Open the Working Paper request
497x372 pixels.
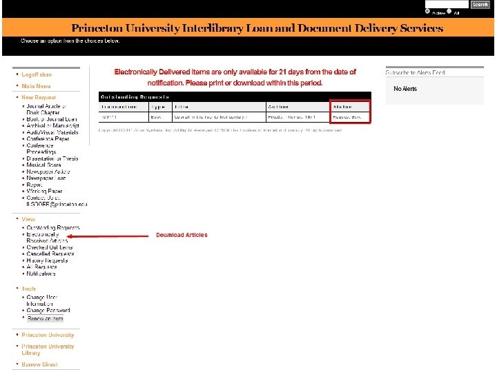click(44, 192)
